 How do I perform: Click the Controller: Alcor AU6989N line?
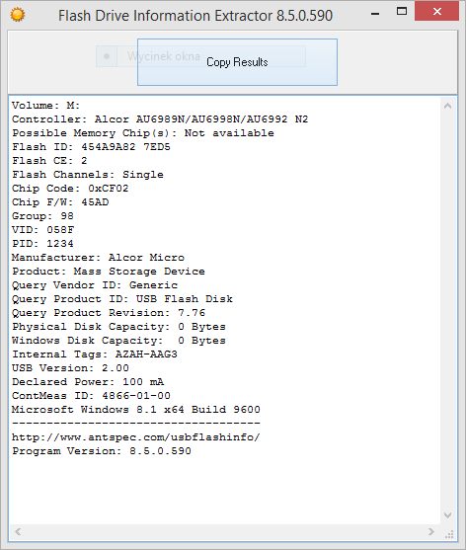point(160,119)
